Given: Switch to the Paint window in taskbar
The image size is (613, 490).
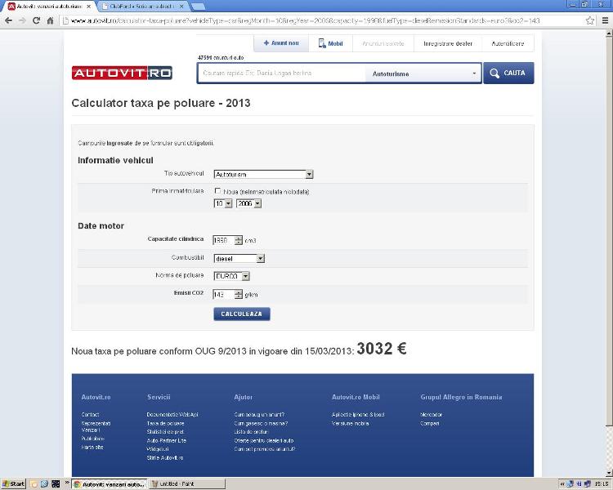Looking at the screenshot, I should (x=187, y=483).
